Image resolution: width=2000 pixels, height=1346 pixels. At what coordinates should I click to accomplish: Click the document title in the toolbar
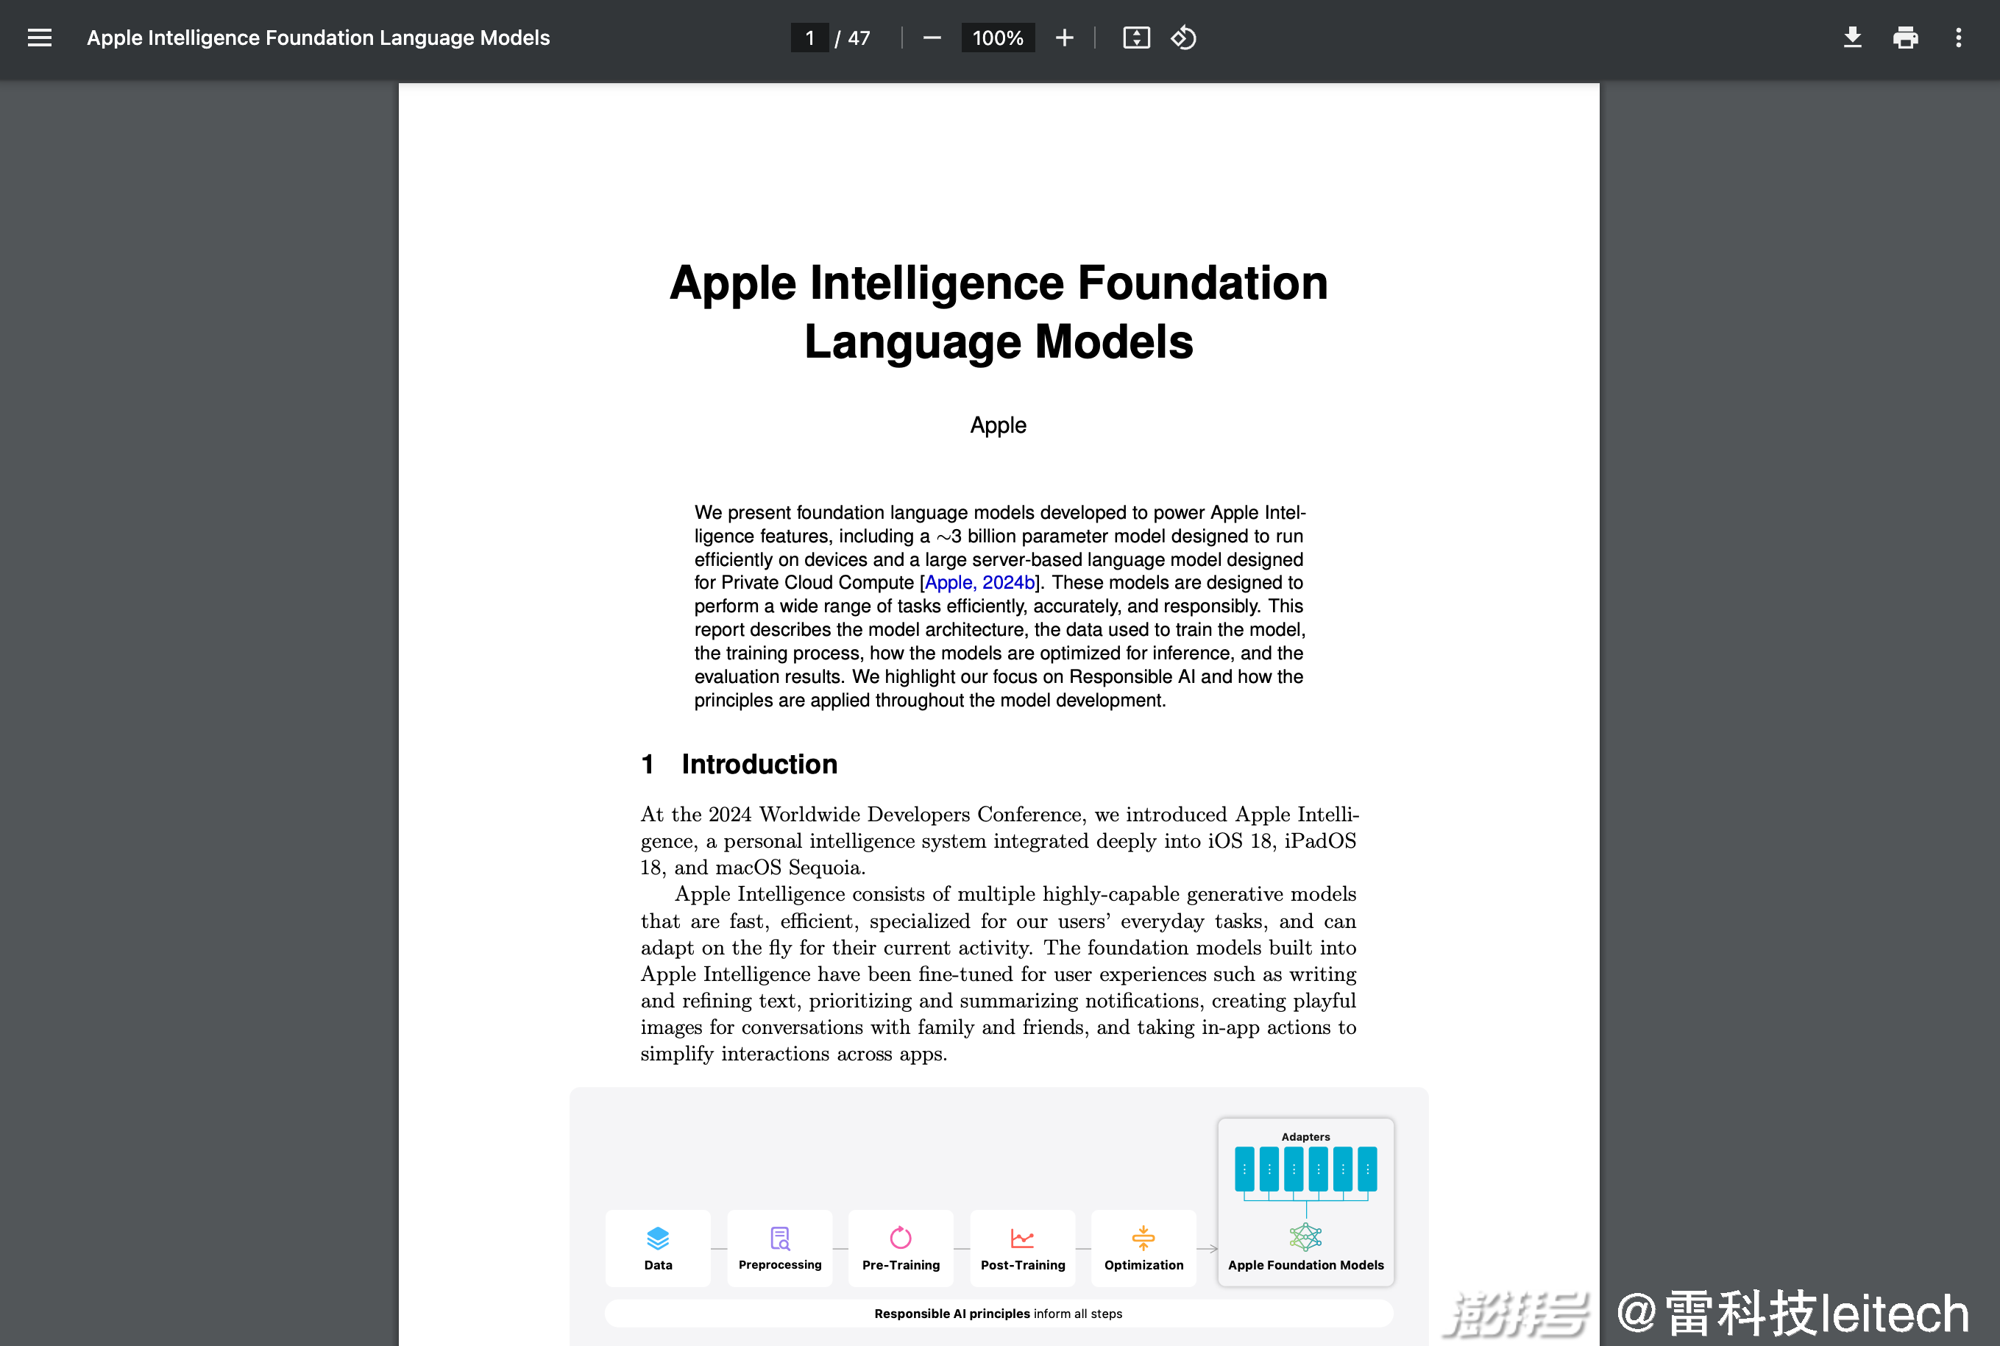[319, 38]
